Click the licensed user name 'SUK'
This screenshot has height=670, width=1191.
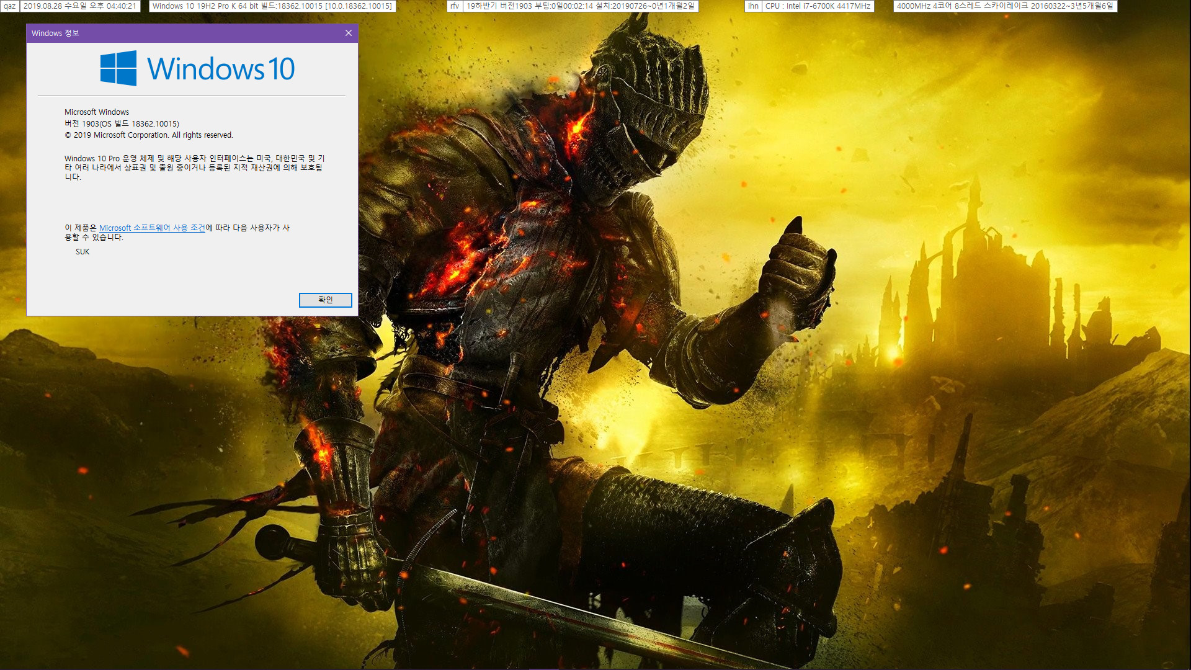click(x=83, y=252)
